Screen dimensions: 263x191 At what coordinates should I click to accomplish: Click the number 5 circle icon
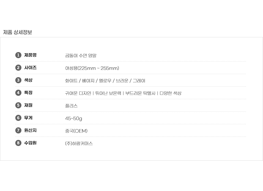(18, 105)
